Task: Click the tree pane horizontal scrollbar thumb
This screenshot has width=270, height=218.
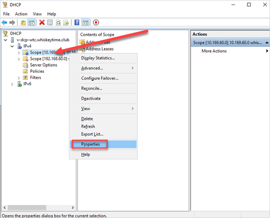Action: pos(27,208)
